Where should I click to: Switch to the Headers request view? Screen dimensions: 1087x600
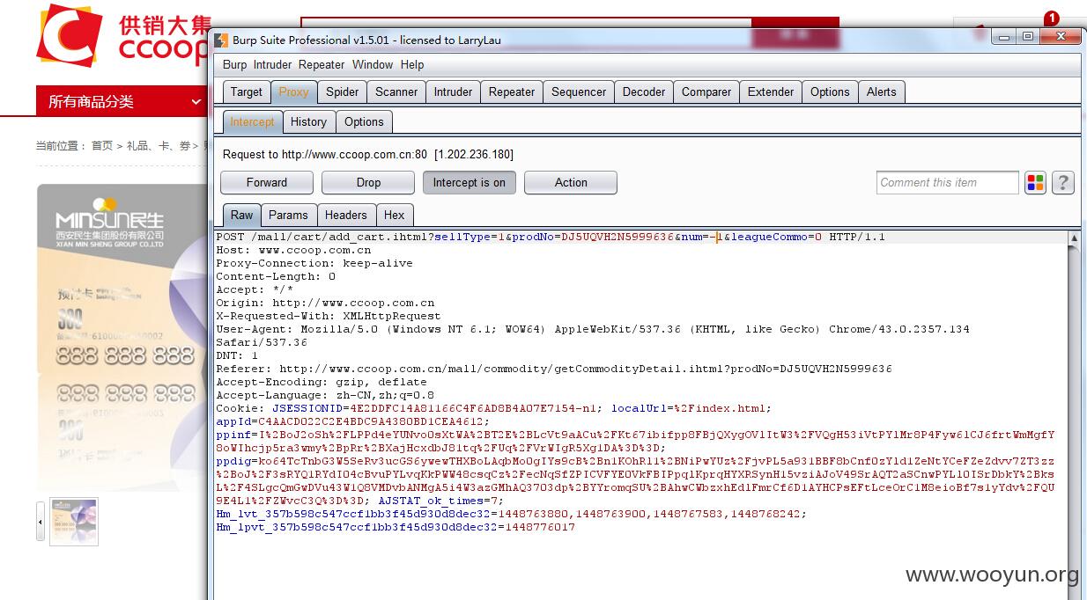point(345,215)
